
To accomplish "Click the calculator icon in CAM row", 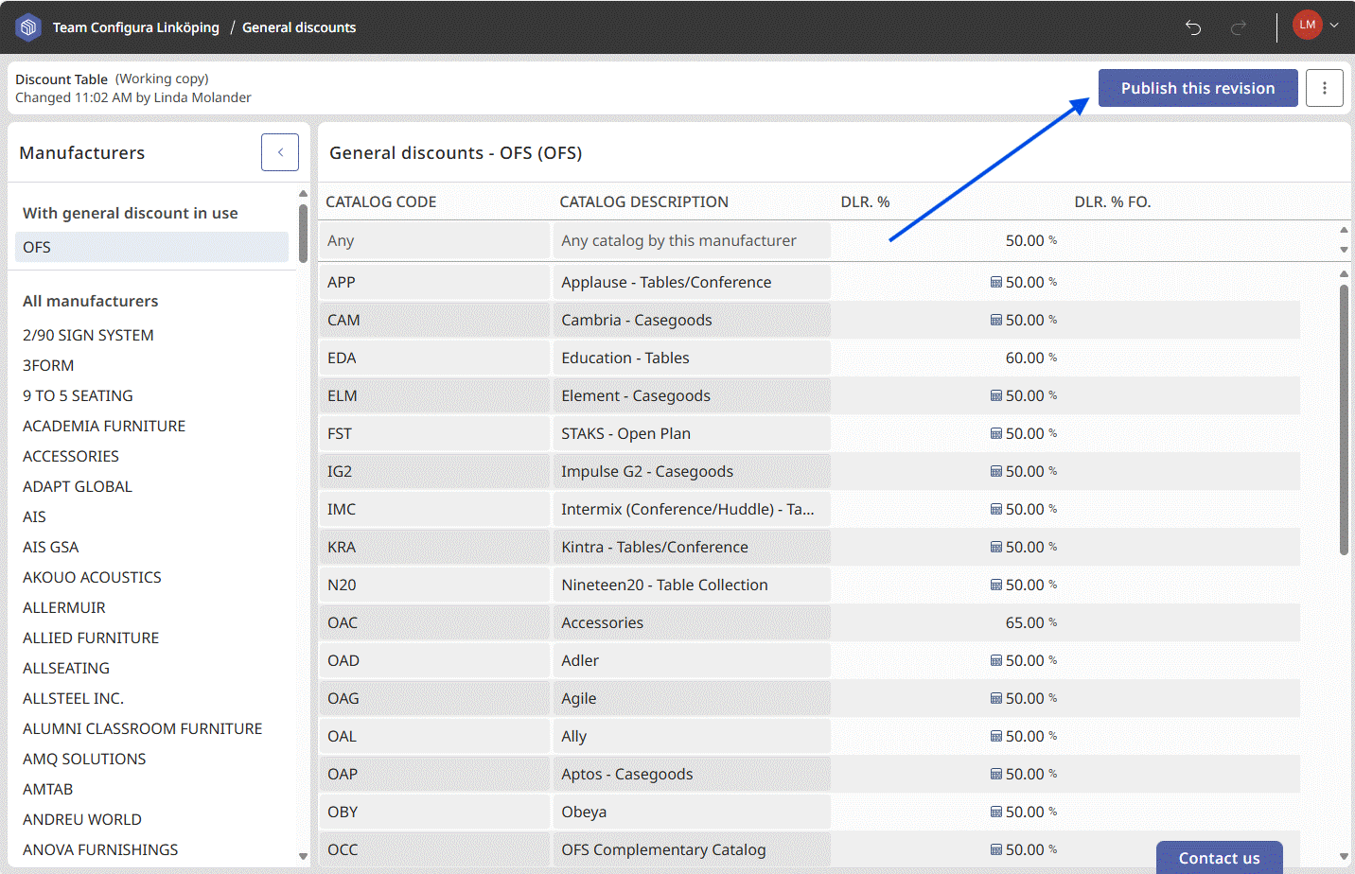I will pos(996,320).
